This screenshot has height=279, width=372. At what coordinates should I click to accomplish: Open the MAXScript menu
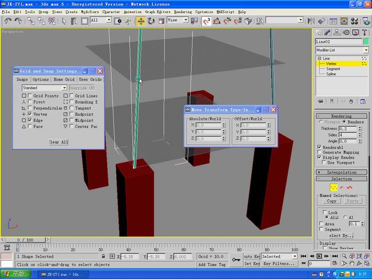225,12
